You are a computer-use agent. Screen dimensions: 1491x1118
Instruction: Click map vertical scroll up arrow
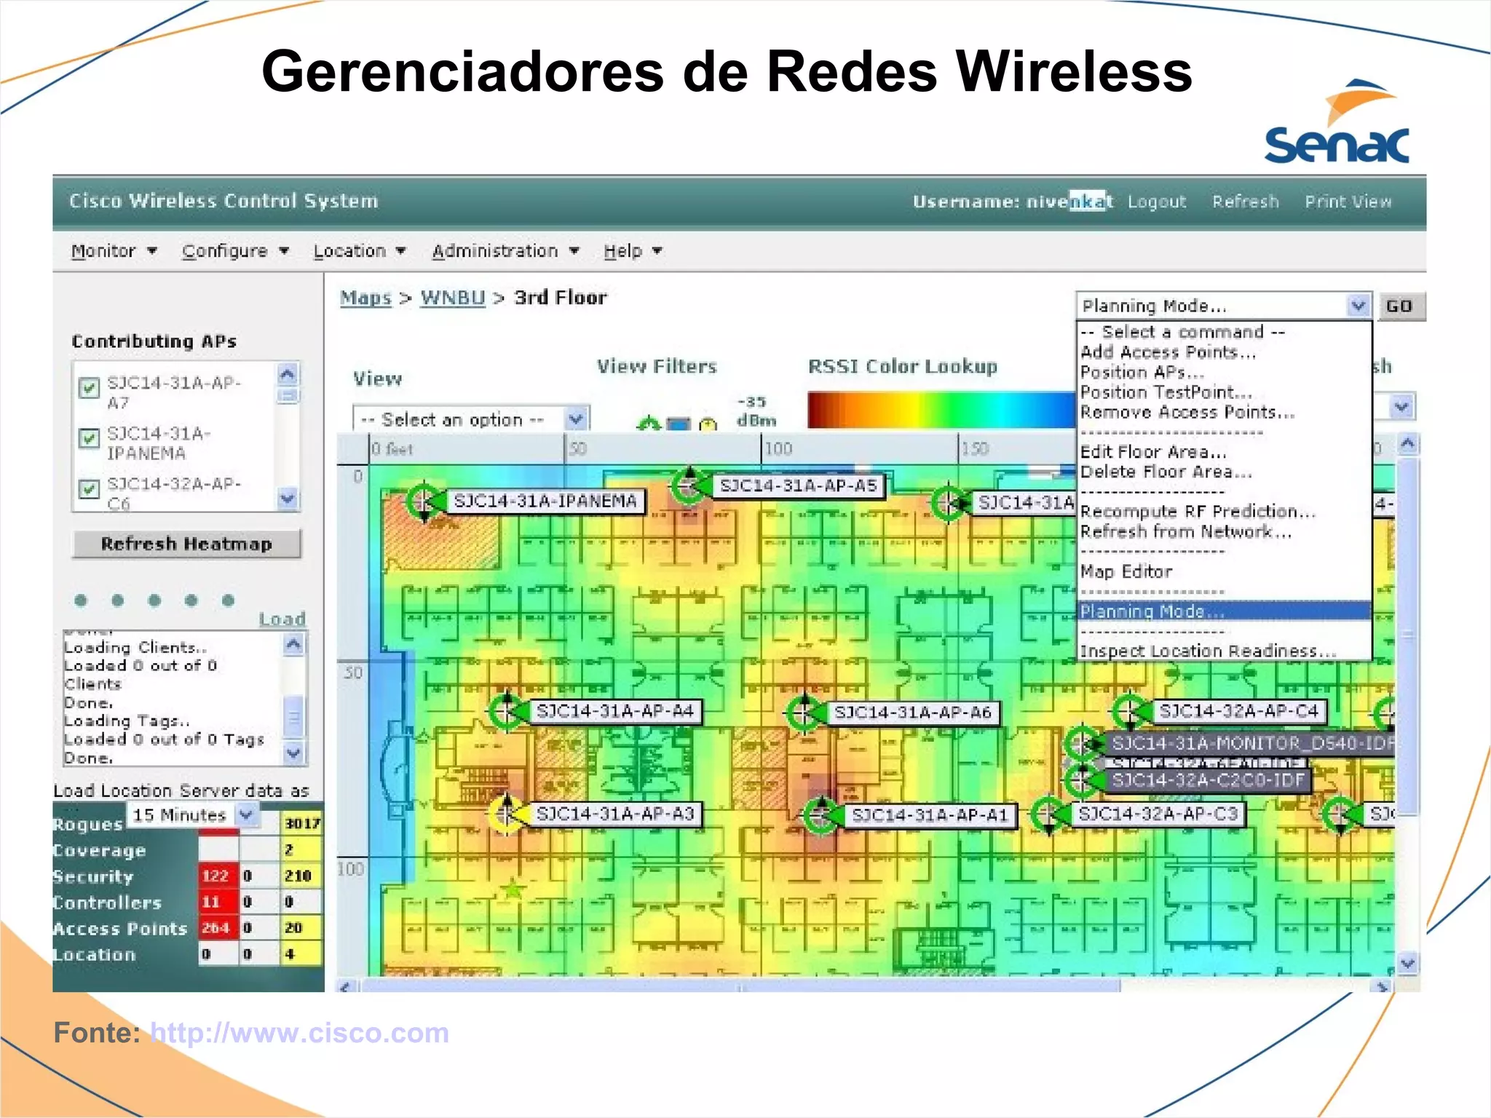coord(1408,443)
